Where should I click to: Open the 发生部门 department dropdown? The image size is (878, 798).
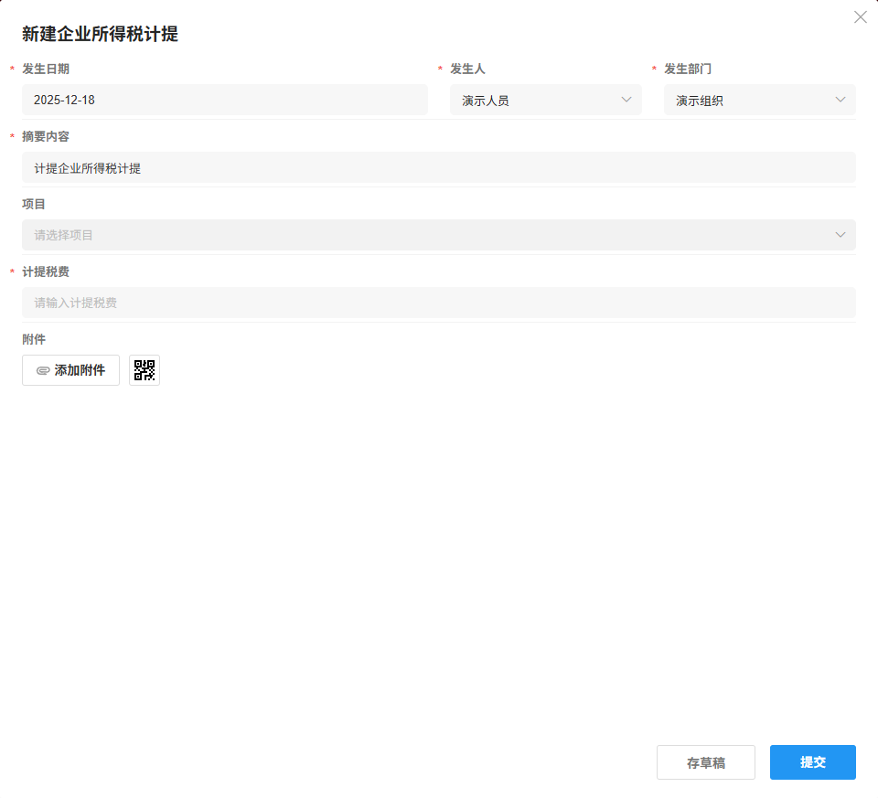tap(759, 100)
